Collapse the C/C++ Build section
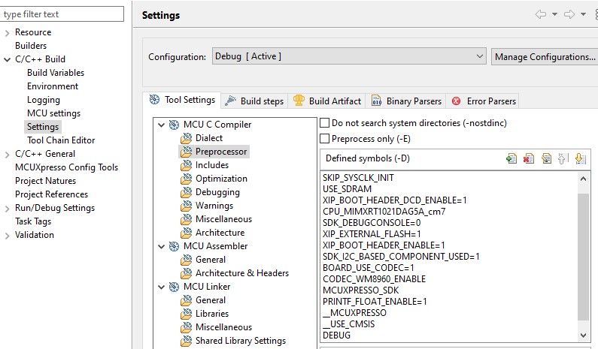 (7, 59)
